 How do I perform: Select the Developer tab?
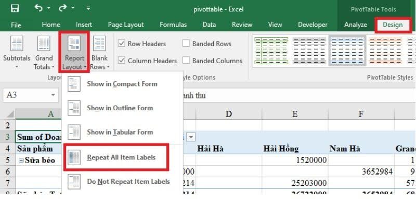pos(313,25)
